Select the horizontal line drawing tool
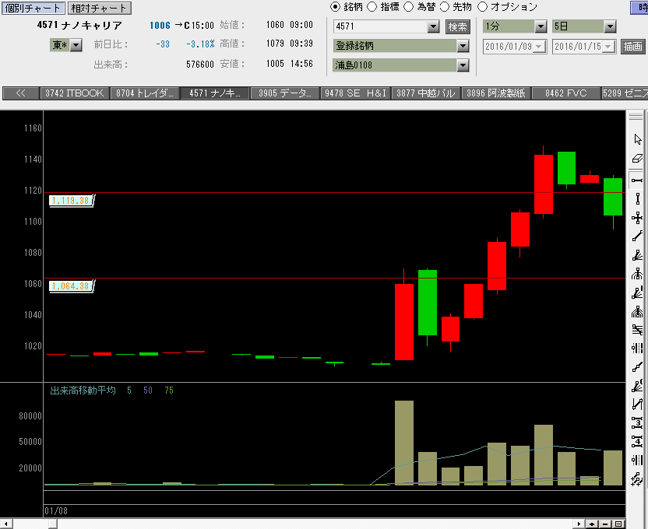 pos(637,180)
